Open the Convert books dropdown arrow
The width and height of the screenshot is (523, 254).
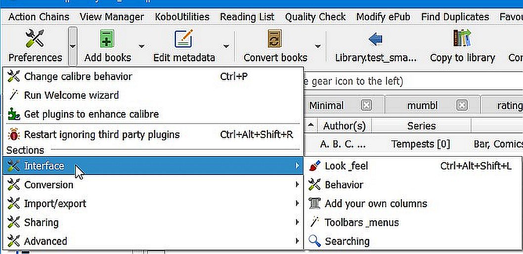(x=318, y=46)
